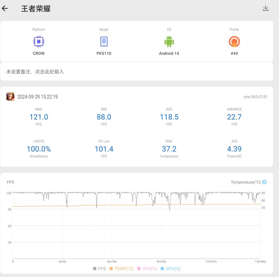
Task: Tap the CROW platform label
Action: click(39, 53)
